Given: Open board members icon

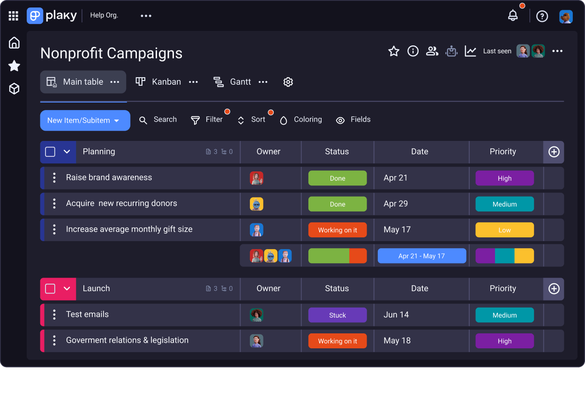Looking at the screenshot, I should click(x=432, y=52).
